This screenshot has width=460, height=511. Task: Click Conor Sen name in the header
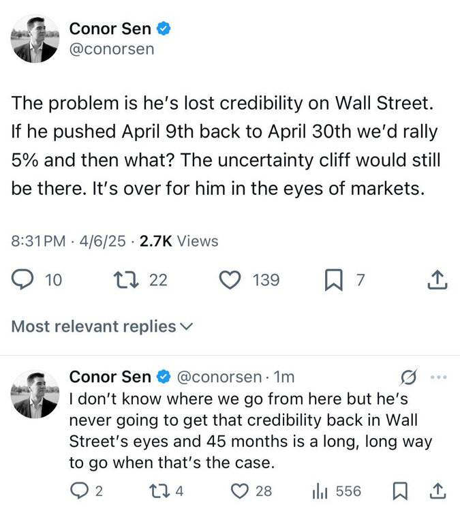(112, 29)
